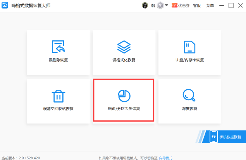
Task: Open 手机数据恢复 phone recovery banner
Action: [221, 137]
